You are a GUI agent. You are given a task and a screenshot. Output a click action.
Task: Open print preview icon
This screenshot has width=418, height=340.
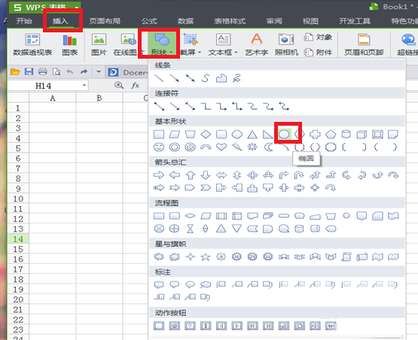point(56,71)
